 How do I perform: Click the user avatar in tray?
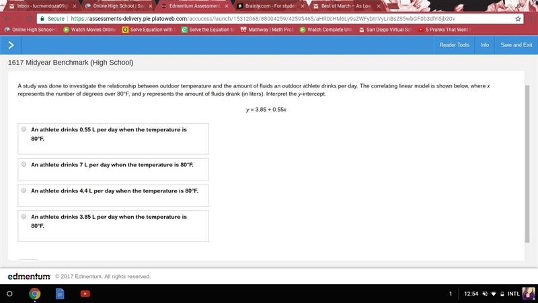pyautogui.click(x=529, y=294)
